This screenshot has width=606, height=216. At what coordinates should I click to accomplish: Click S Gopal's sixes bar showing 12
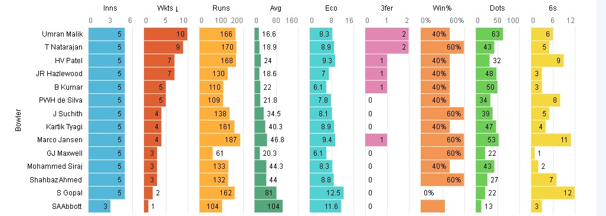pos(553,192)
